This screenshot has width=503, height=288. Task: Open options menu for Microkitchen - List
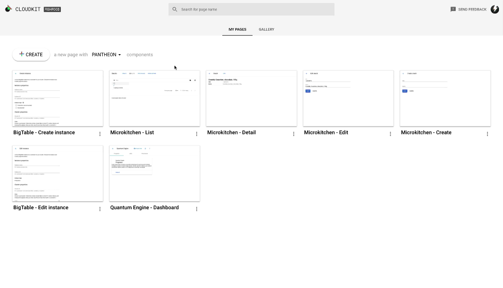pyautogui.click(x=197, y=134)
